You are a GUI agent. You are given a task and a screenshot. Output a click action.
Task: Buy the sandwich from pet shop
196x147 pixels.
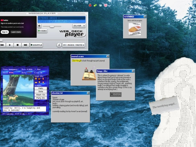click(x=36, y=82)
